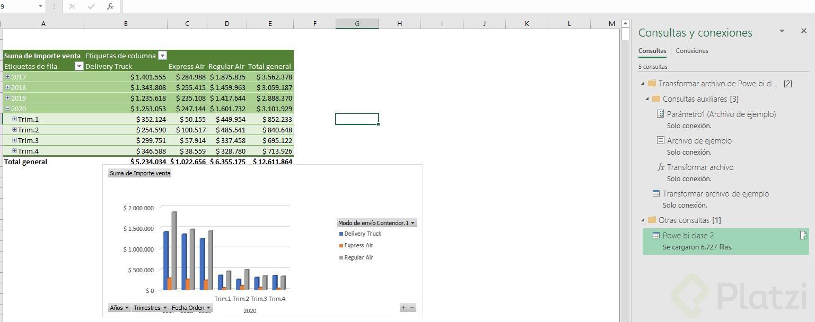Click the chart collapse field minus button
The height and width of the screenshot is (322, 815).
(x=413, y=308)
